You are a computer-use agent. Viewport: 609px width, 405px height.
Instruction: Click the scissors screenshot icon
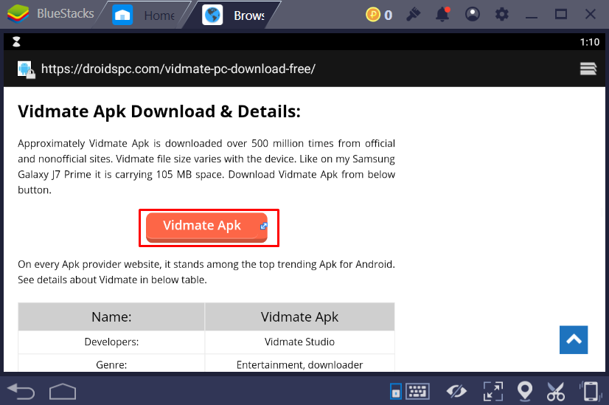tap(556, 390)
